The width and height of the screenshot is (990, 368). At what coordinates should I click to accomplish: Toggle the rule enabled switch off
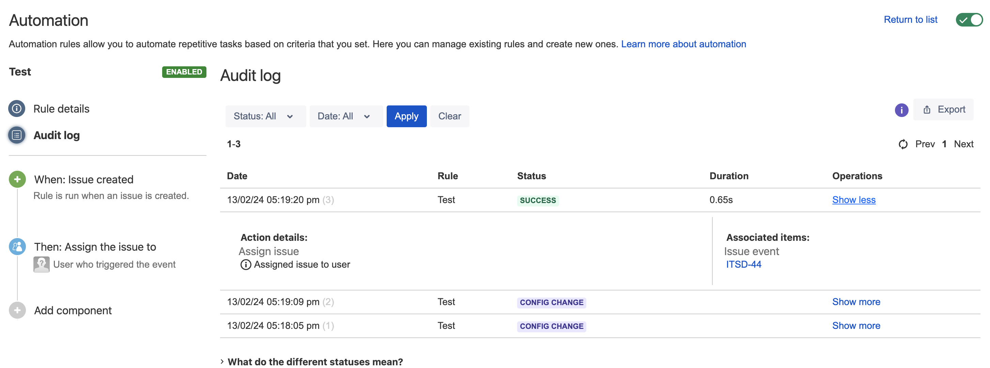[969, 20]
